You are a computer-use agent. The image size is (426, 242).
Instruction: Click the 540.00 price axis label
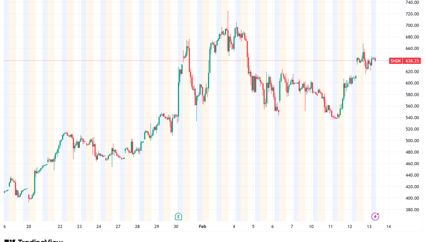tap(412, 118)
